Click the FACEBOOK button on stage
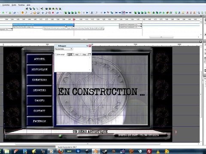 click(x=39, y=121)
